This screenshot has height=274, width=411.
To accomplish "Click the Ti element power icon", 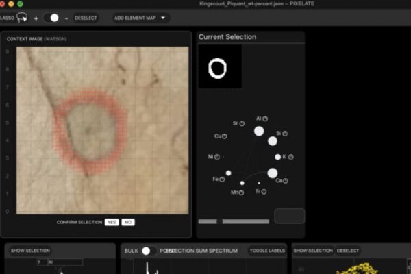I will [264, 192].
